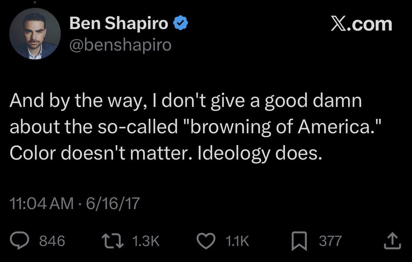Click the 6/16/17 date text
The height and width of the screenshot is (262, 412).
[x=113, y=204]
